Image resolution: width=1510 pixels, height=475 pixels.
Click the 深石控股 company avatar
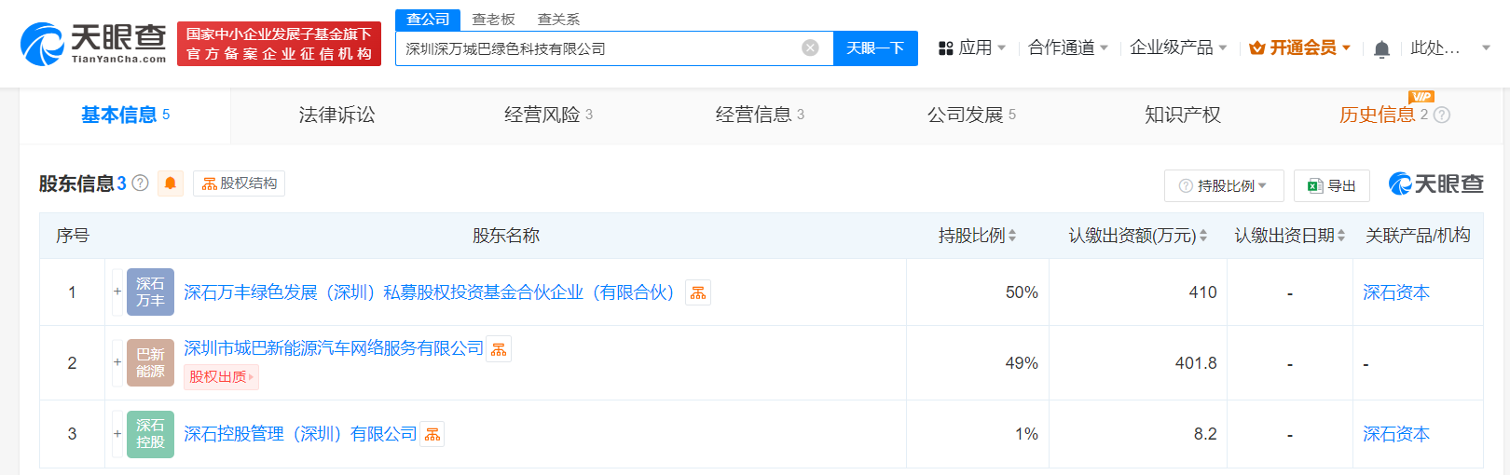pos(150,434)
